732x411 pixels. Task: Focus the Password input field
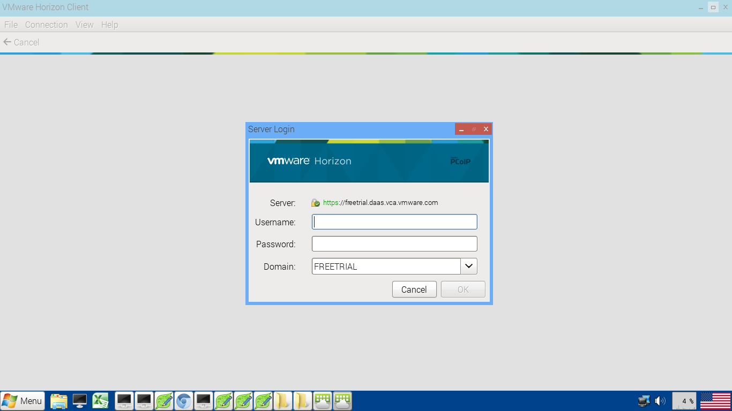pyautogui.click(x=394, y=244)
